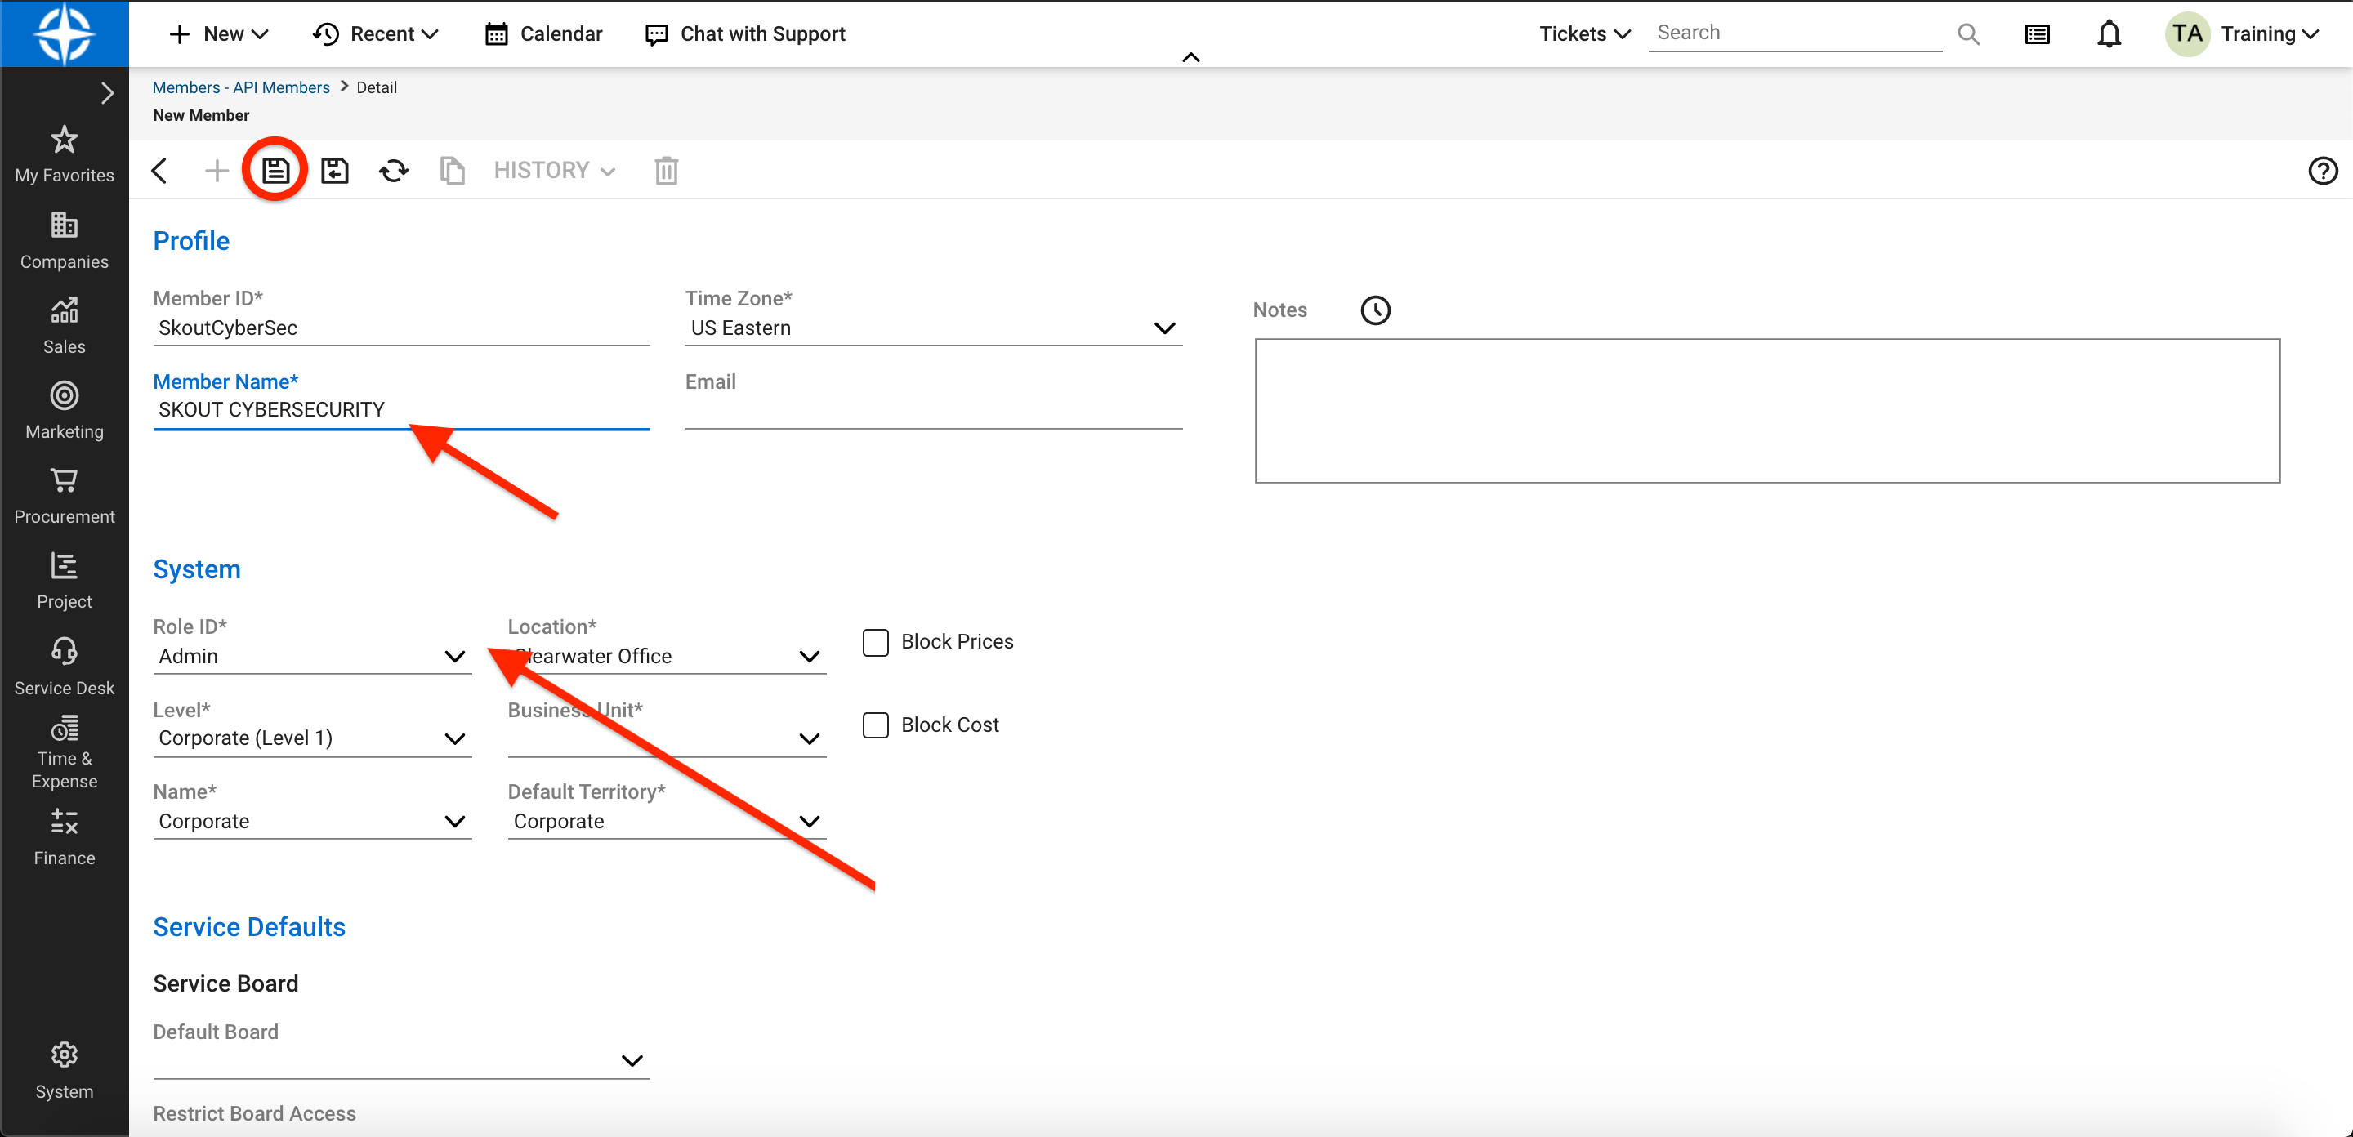Expand the left navigation sidebar

(107, 93)
